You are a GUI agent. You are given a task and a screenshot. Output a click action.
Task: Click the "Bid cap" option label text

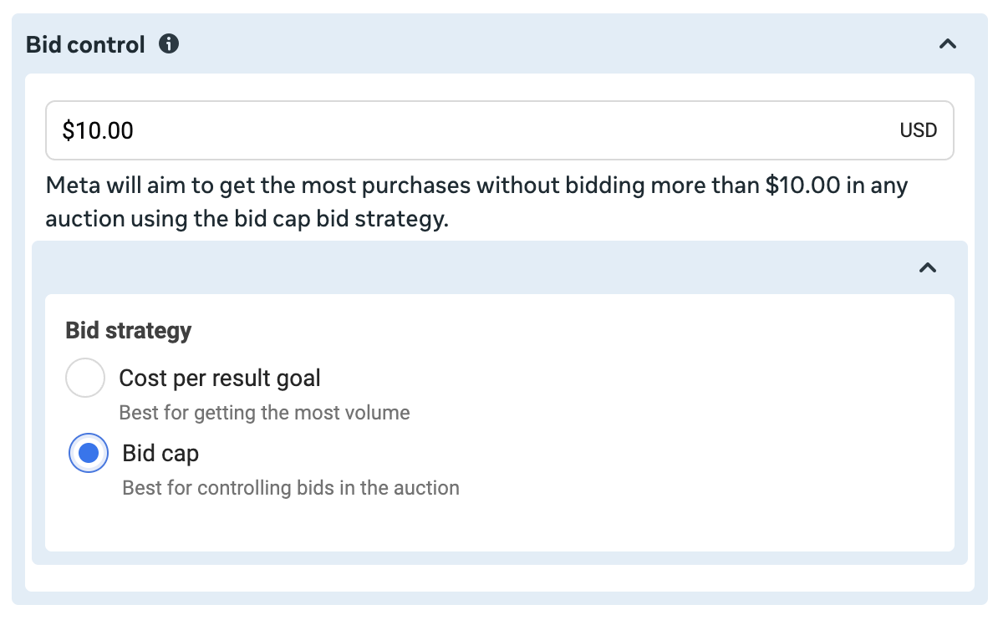pyautogui.click(x=160, y=454)
